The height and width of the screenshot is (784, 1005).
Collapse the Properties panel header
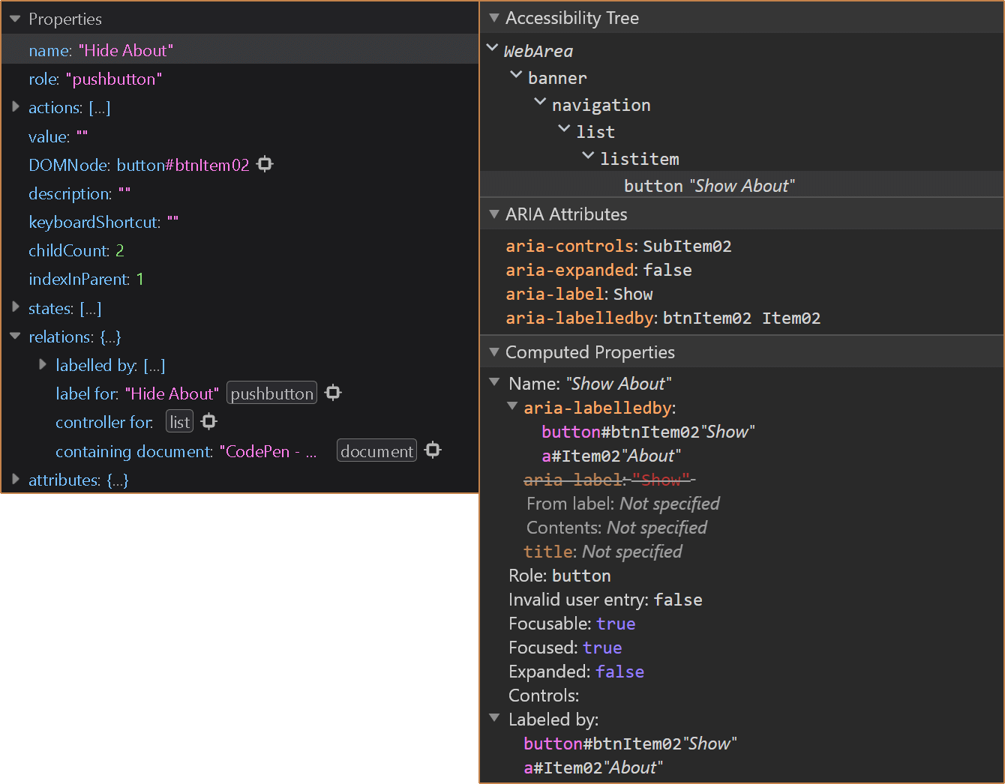pyautogui.click(x=15, y=19)
